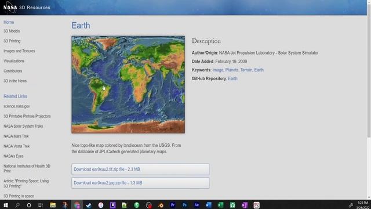Screen dimensions: 371x209
Task: Open Blender from the taskbar
Action: tap(161, 205)
